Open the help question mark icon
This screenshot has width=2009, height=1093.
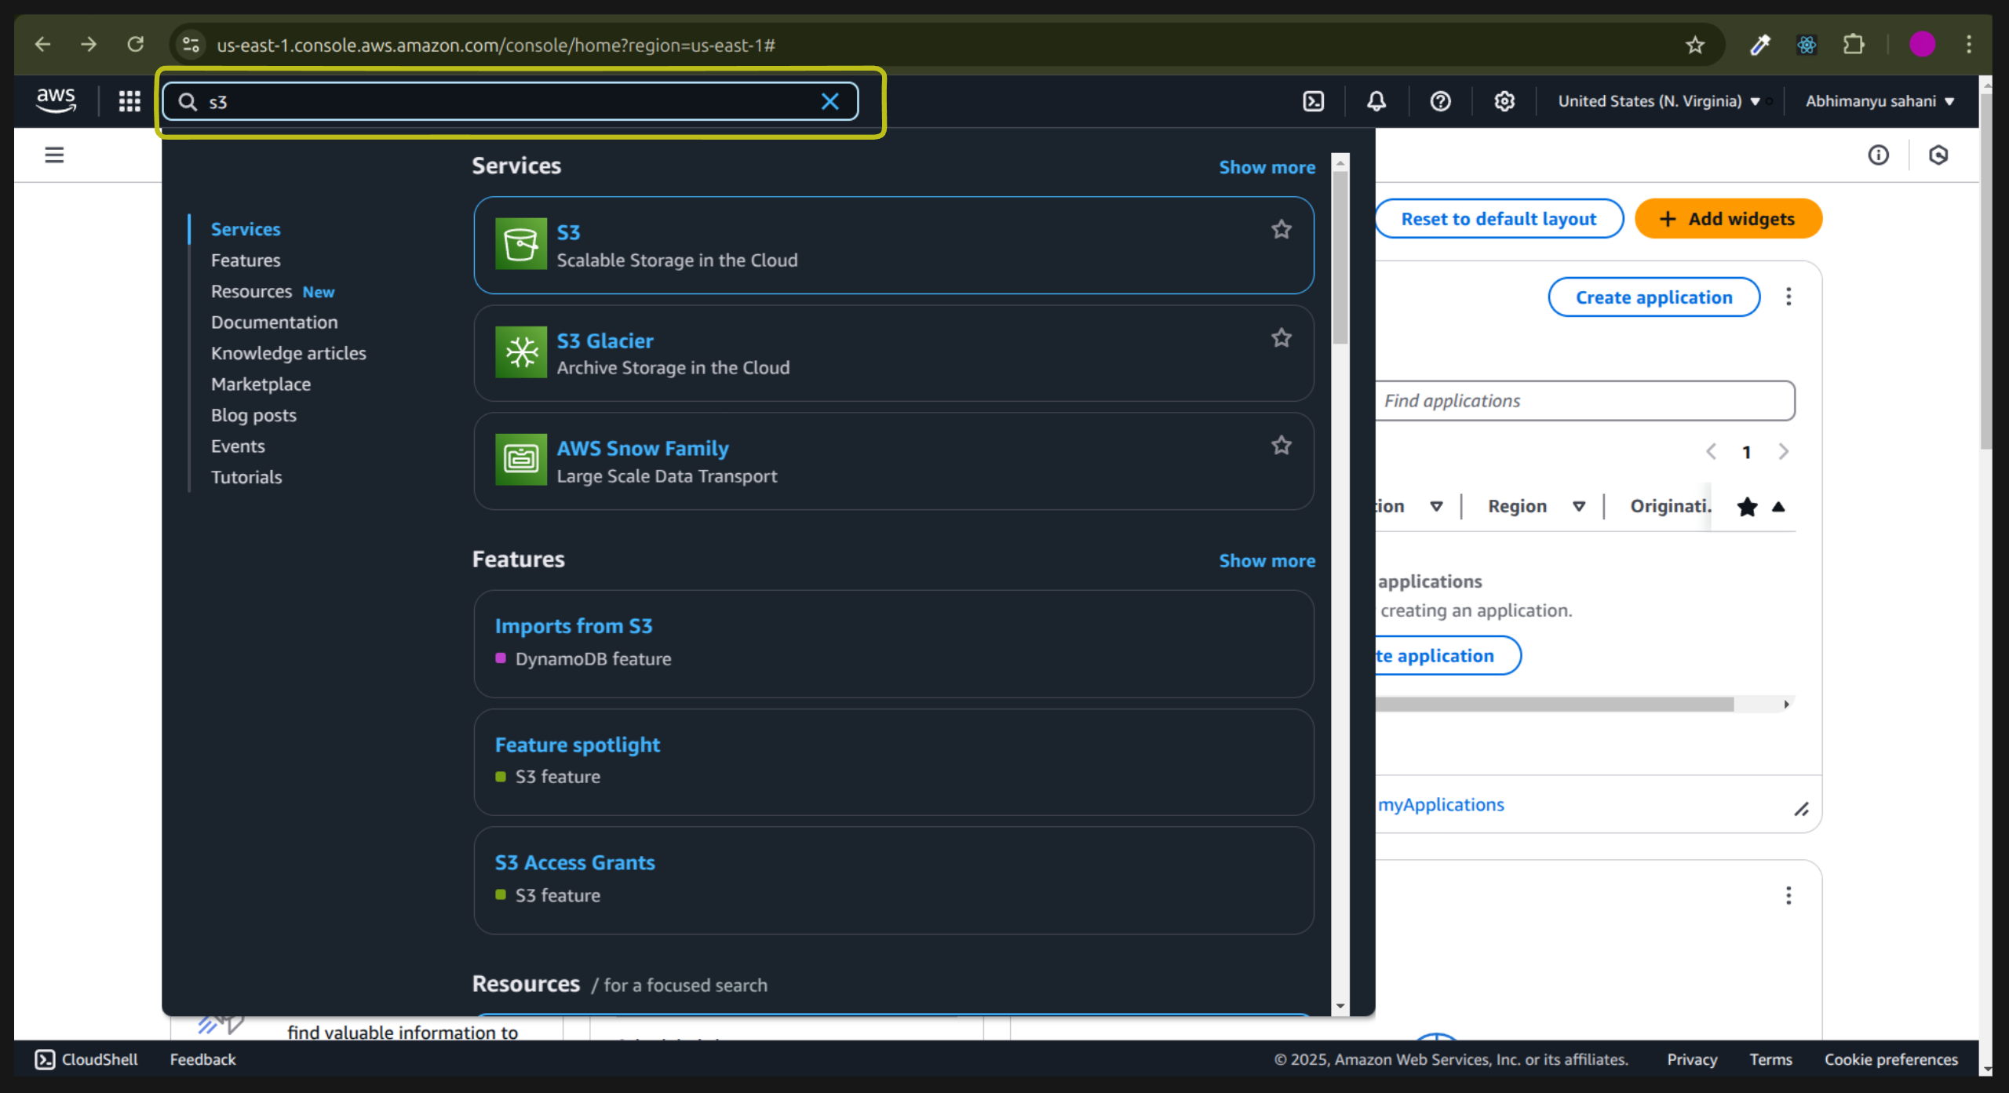pyautogui.click(x=1440, y=101)
